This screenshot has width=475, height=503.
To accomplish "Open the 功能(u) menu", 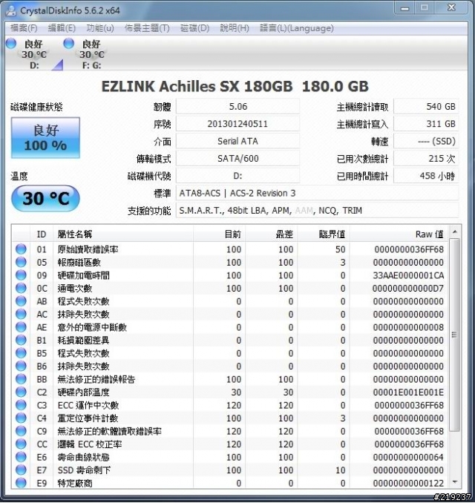I will [x=100, y=28].
